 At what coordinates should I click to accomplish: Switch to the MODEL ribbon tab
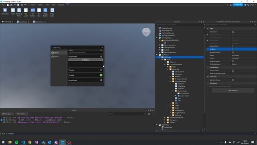tap(40, 5)
